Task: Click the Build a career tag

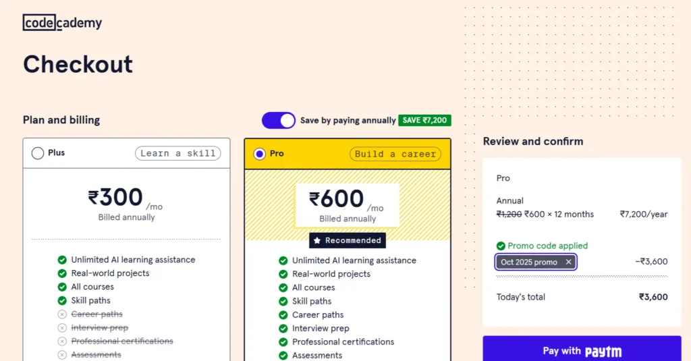Action: pyautogui.click(x=395, y=154)
